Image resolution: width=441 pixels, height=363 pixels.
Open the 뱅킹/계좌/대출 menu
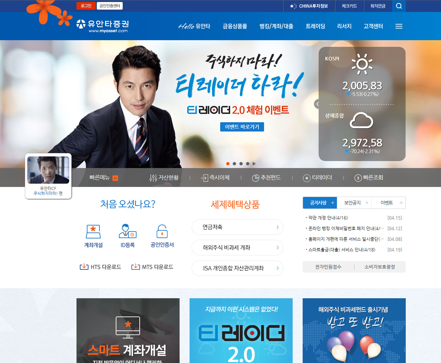pyautogui.click(x=276, y=26)
